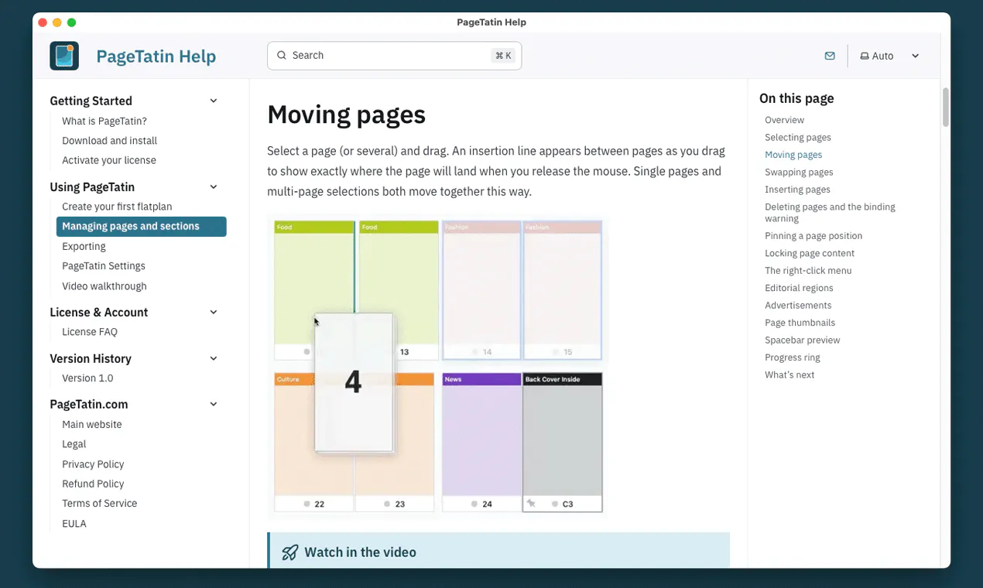Jump to Deleting pages and the binding warning

[x=830, y=213]
